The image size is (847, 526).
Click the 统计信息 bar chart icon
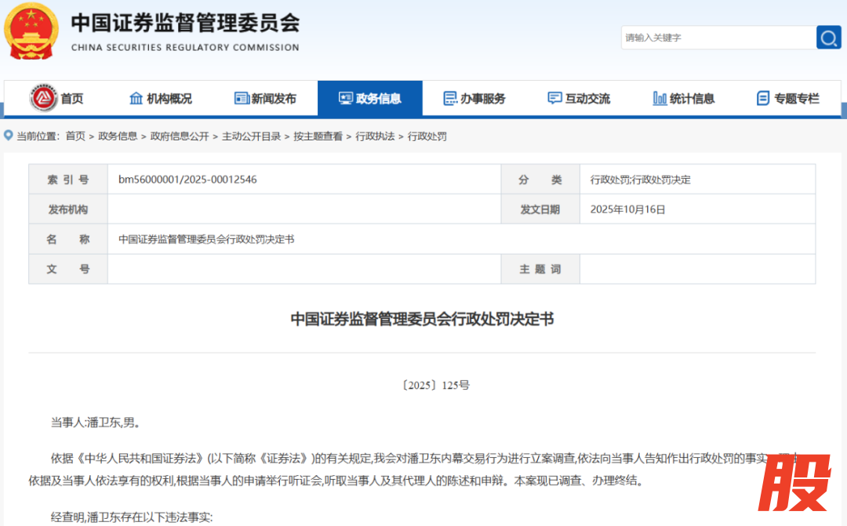coord(660,98)
